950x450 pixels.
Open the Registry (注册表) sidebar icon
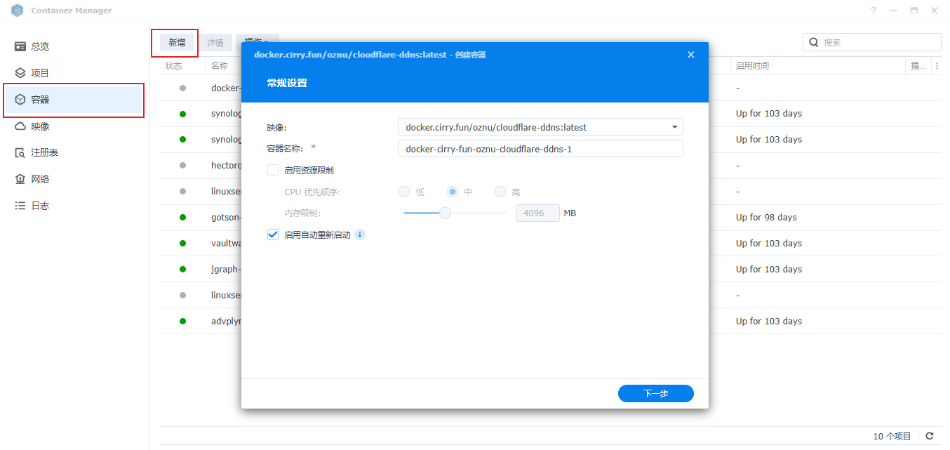20,153
